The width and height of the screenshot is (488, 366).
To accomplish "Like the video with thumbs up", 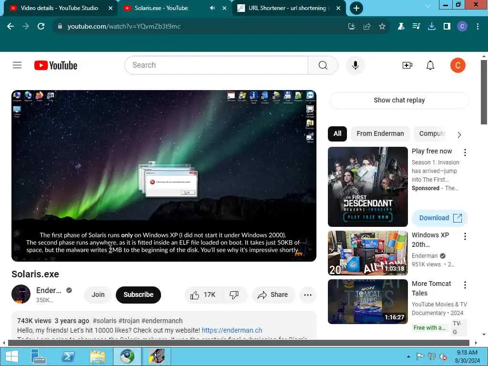I will (203, 295).
